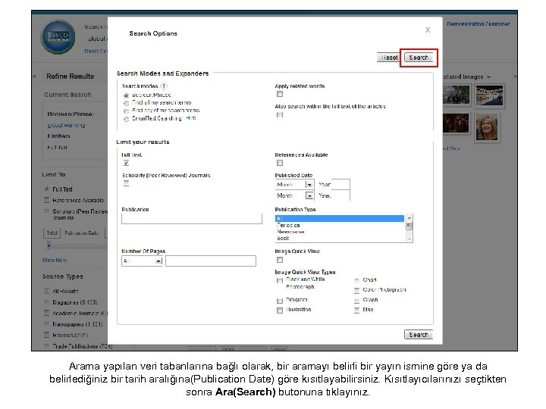Click the 1950 start year box
The width and height of the screenshot is (546, 409).
(x=52, y=233)
